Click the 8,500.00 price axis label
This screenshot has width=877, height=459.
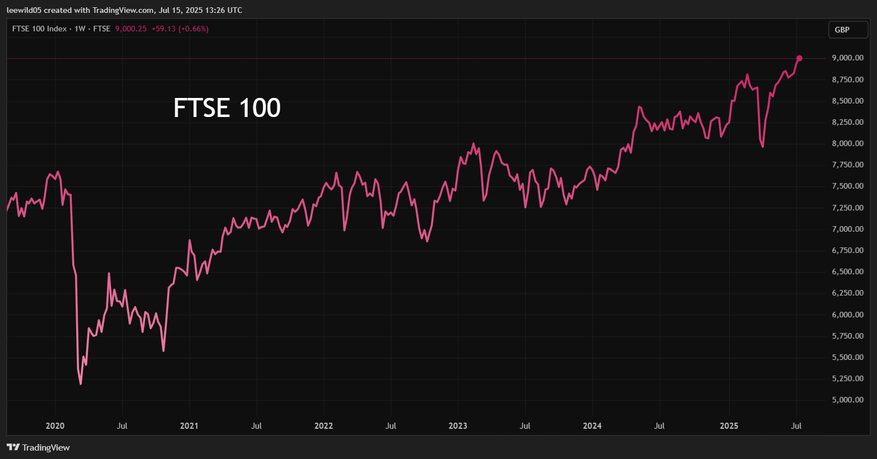click(x=847, y=101)
